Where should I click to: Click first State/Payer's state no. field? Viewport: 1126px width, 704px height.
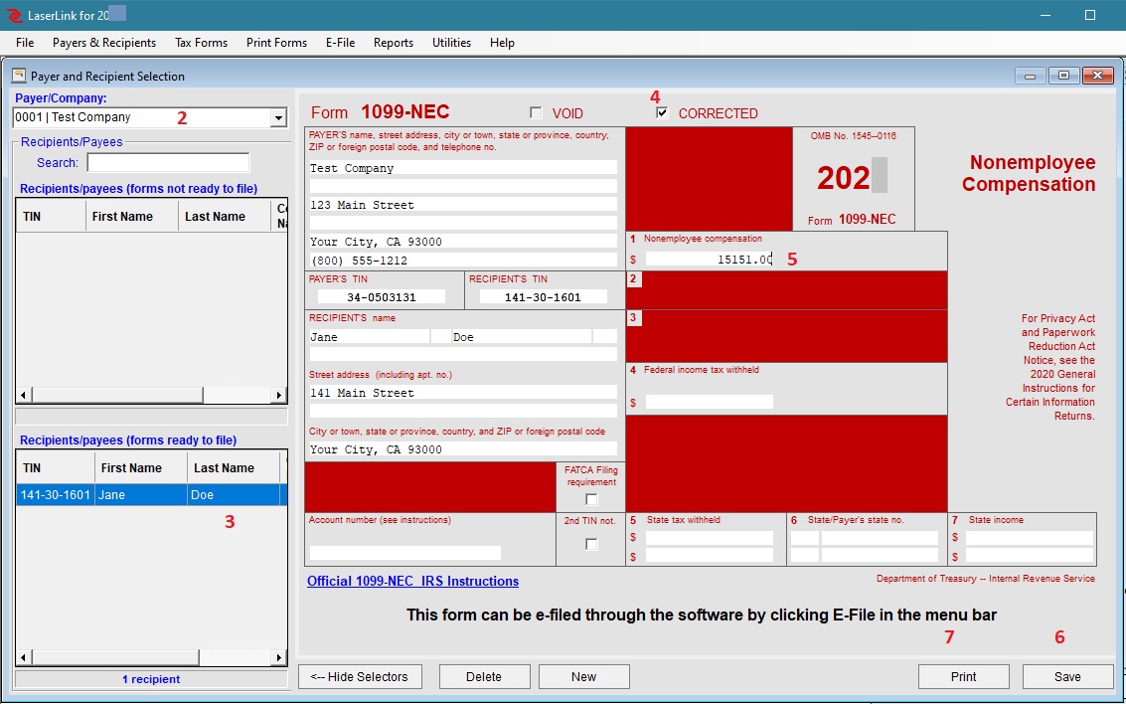[x=880, y=537]
